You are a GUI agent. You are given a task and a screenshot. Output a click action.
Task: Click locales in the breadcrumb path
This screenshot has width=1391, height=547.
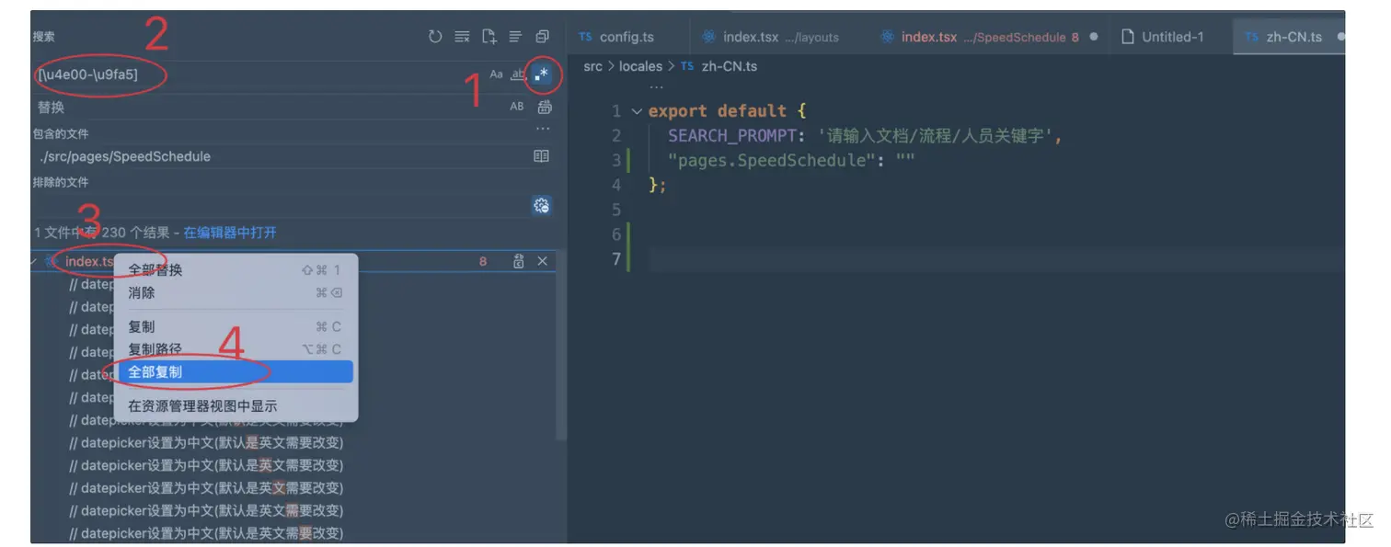pyautogui.click(x=640, y=66)
